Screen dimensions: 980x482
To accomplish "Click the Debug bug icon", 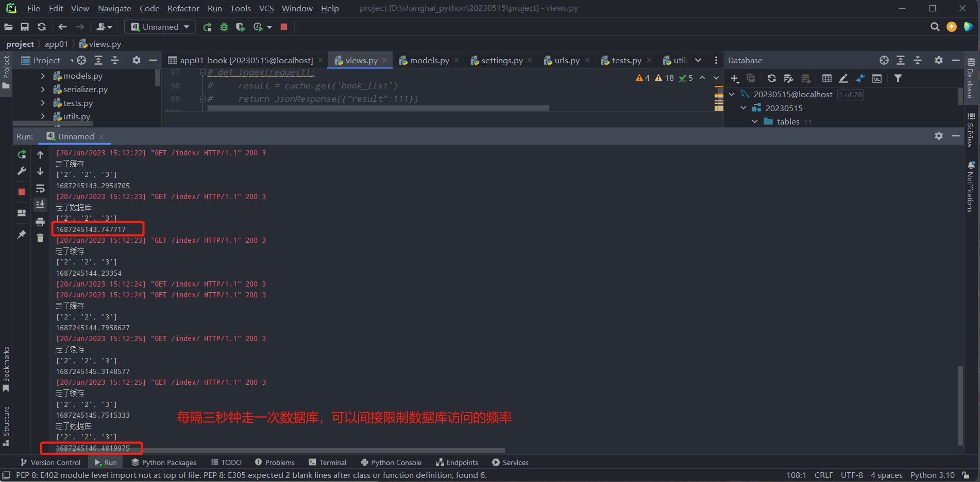I will (x=224, y=27).
